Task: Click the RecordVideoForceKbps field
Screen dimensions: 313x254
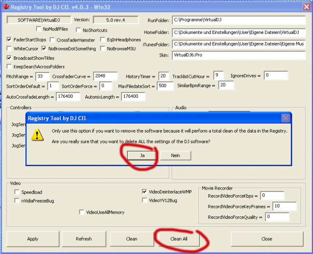Action: click(x=272, y=196)
